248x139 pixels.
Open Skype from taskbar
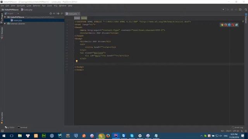[132, 136]
